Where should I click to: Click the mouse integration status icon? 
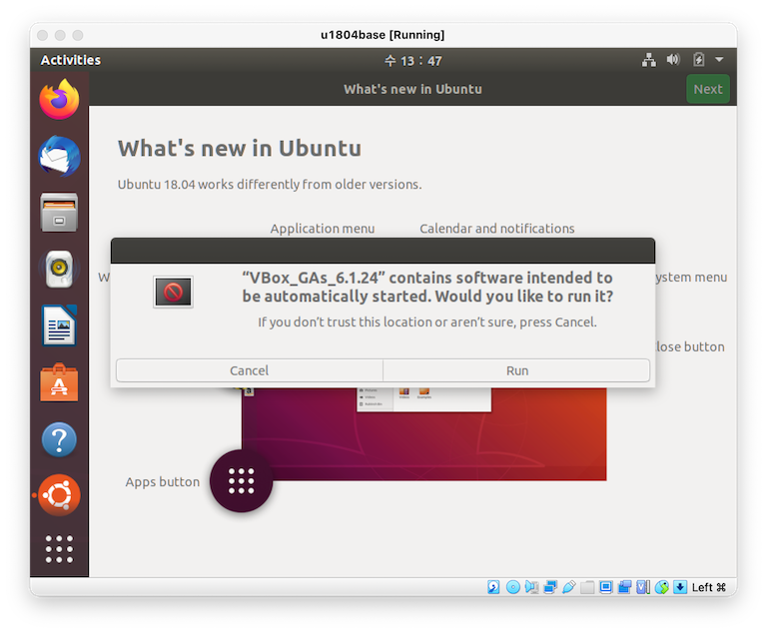click(662, 586)
